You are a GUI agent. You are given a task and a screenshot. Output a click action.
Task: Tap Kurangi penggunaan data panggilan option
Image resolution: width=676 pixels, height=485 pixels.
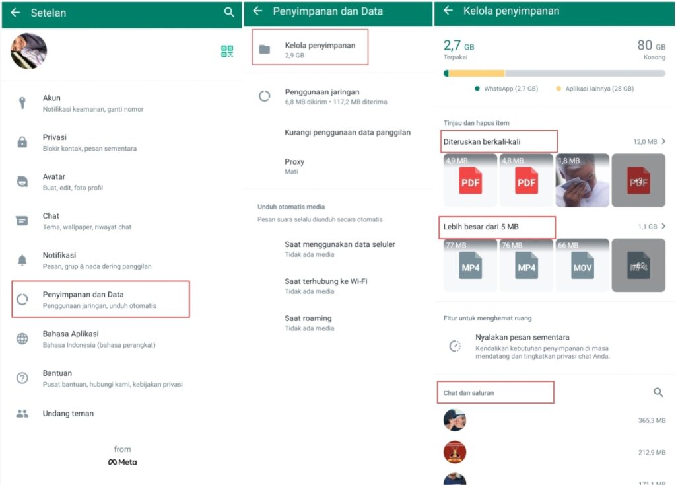pos(347,132)
